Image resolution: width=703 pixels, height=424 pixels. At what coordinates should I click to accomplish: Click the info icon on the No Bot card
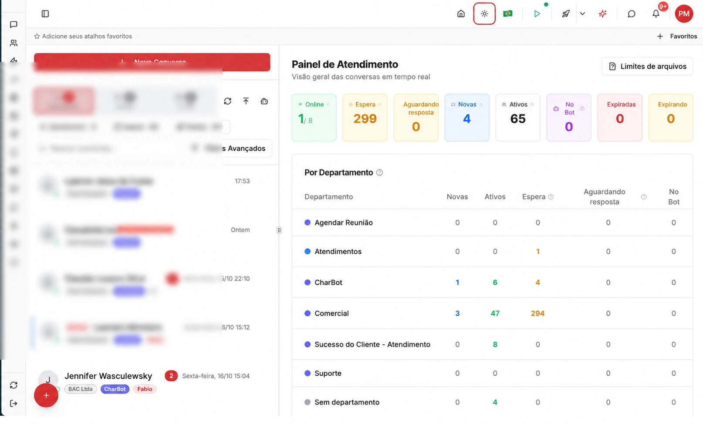(x=582, y=108)
